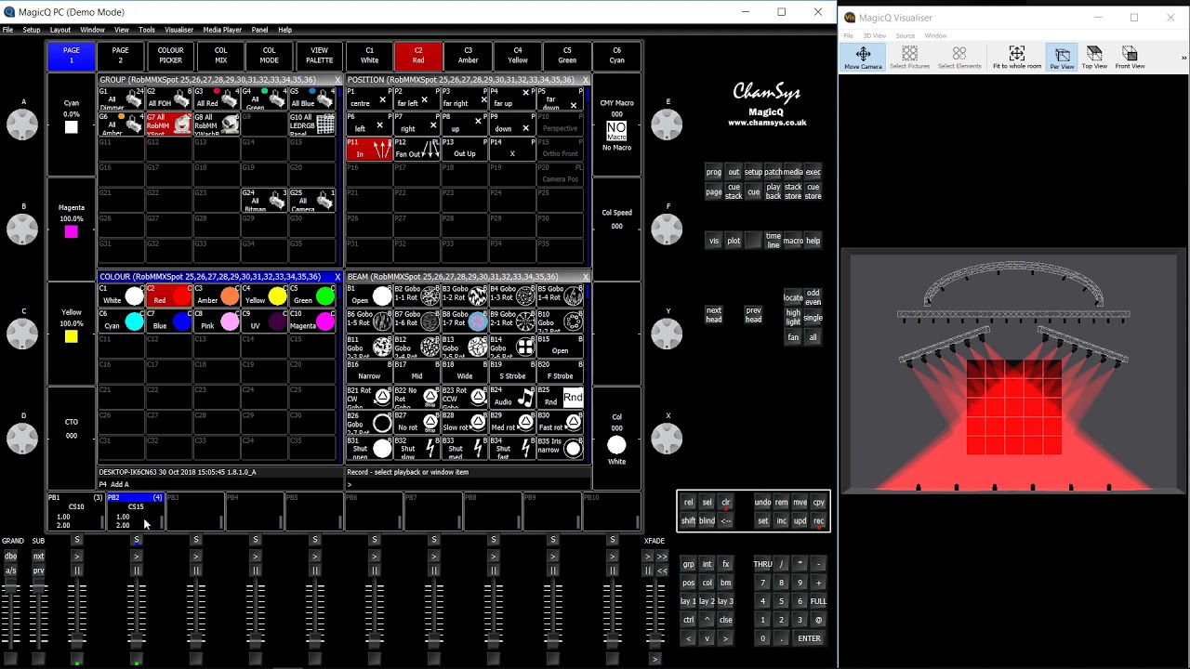Click the clr button

click(x=726, y=503)
